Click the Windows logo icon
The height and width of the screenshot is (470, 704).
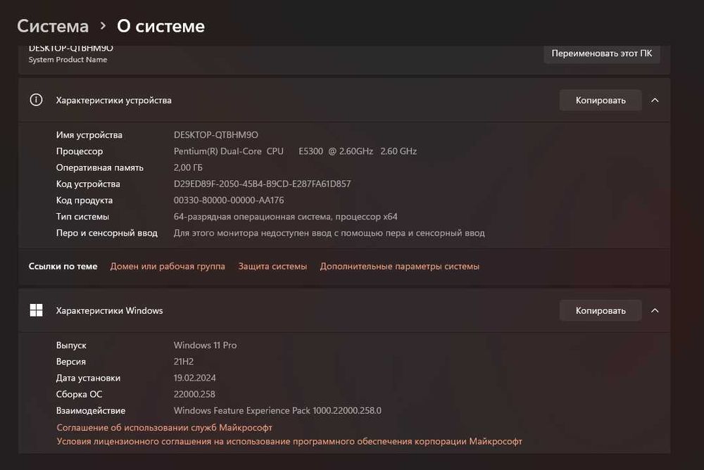coord(36,310)
